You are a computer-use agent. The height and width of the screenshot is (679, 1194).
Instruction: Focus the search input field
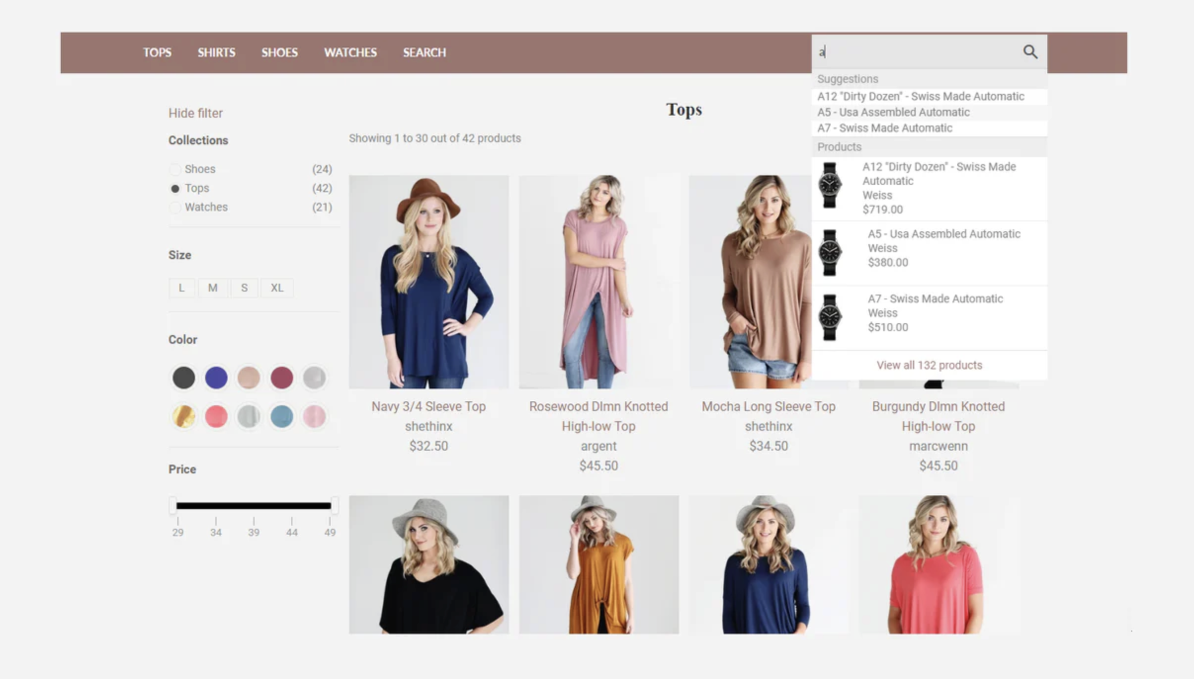(x=914, y=52)
